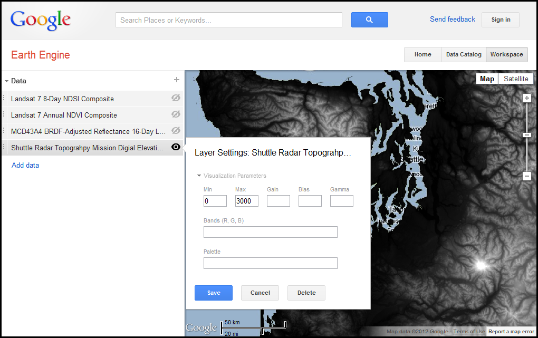Click the Palette input field
Viewport: 538px width, 338px height.
[x=271, y=263]
